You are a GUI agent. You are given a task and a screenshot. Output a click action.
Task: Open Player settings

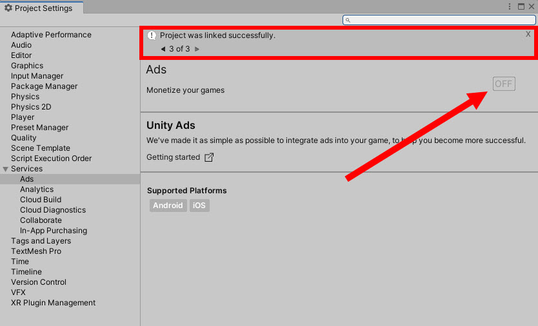(x=23, y=117)
